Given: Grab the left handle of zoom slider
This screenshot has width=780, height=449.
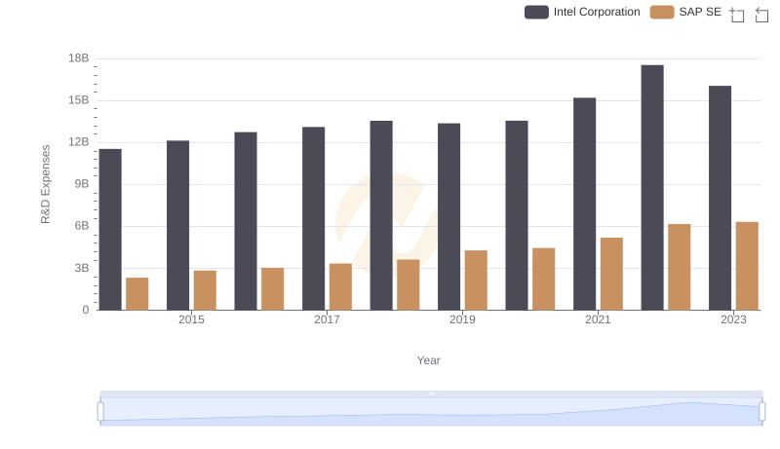Looking at the screenshot, I should click(x=100, y=412).
